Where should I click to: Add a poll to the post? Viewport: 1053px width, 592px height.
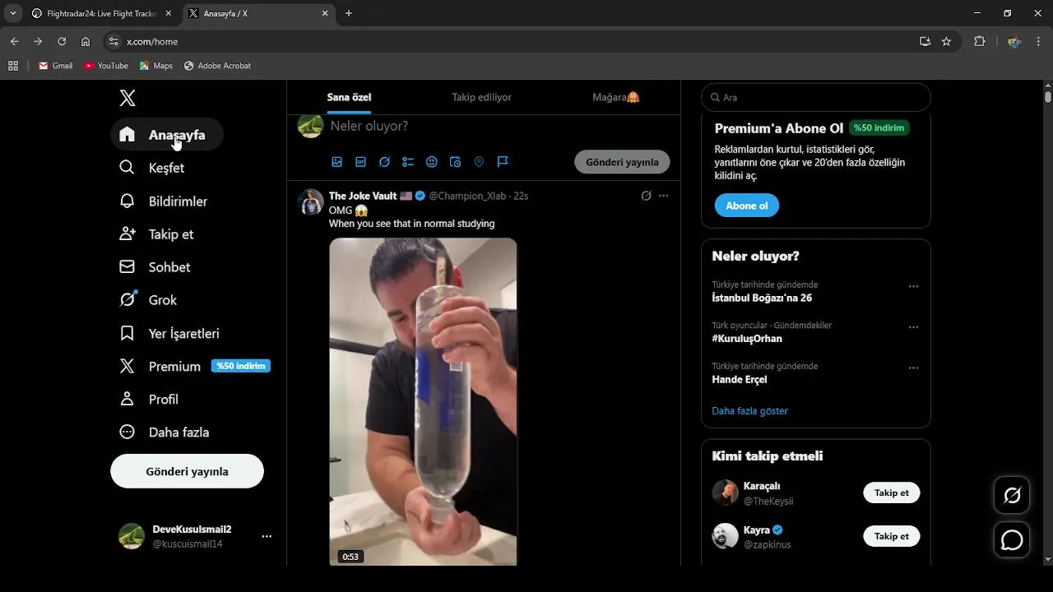pyautogui.click(x=408, y=162)
